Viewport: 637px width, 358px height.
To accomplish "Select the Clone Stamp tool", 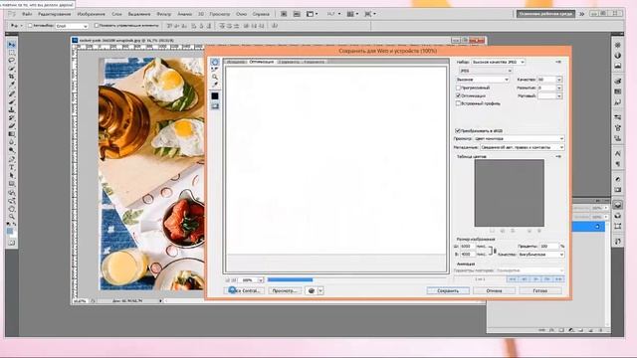I will 12,109.
